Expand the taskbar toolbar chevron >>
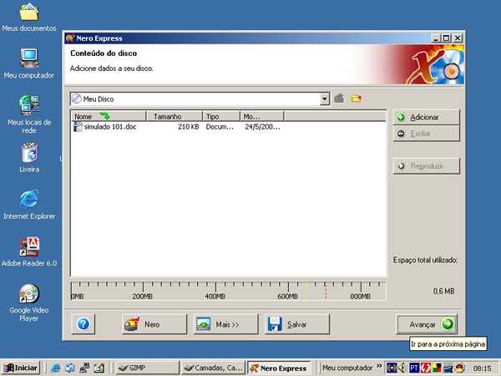The height and width of the screenshot is (376, 501). [x=379, y=366]
